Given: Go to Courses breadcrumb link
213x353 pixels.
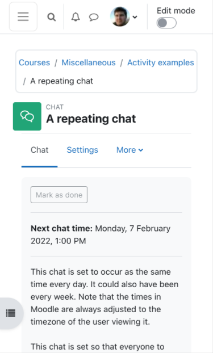Looking at the screenshot, I should pyautogui.click(x=34, y=62).
